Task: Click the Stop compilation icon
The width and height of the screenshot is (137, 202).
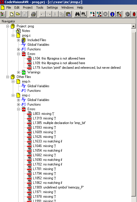Action: pyautogui.click(x=105, y=14)
